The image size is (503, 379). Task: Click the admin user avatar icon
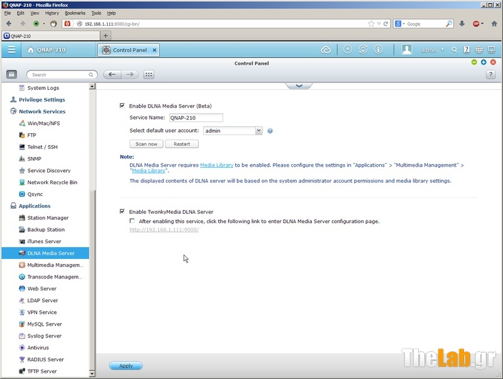407,50
